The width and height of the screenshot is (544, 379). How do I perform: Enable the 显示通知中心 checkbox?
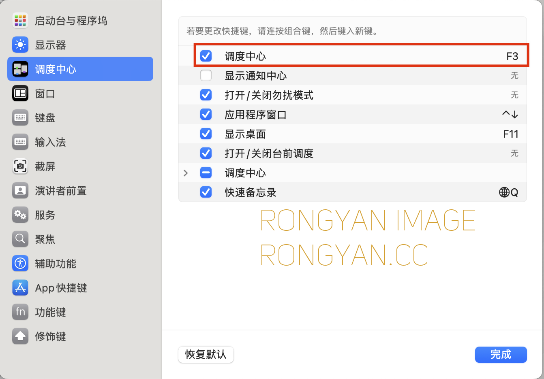[206, 75]
